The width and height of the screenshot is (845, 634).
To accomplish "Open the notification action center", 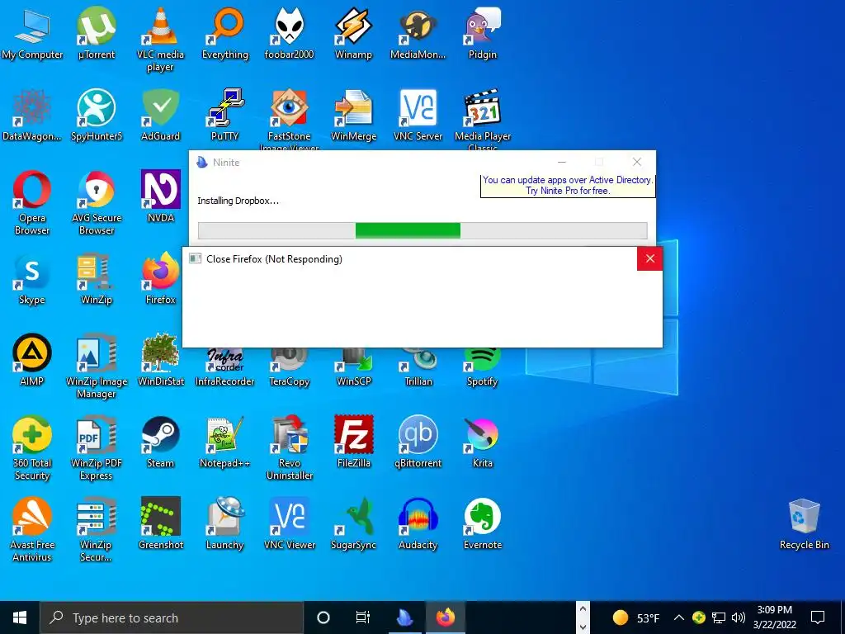I will click(x=818, y=617).
